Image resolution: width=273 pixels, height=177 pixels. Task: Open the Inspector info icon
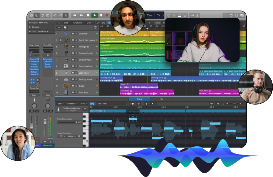pos(37,15)
